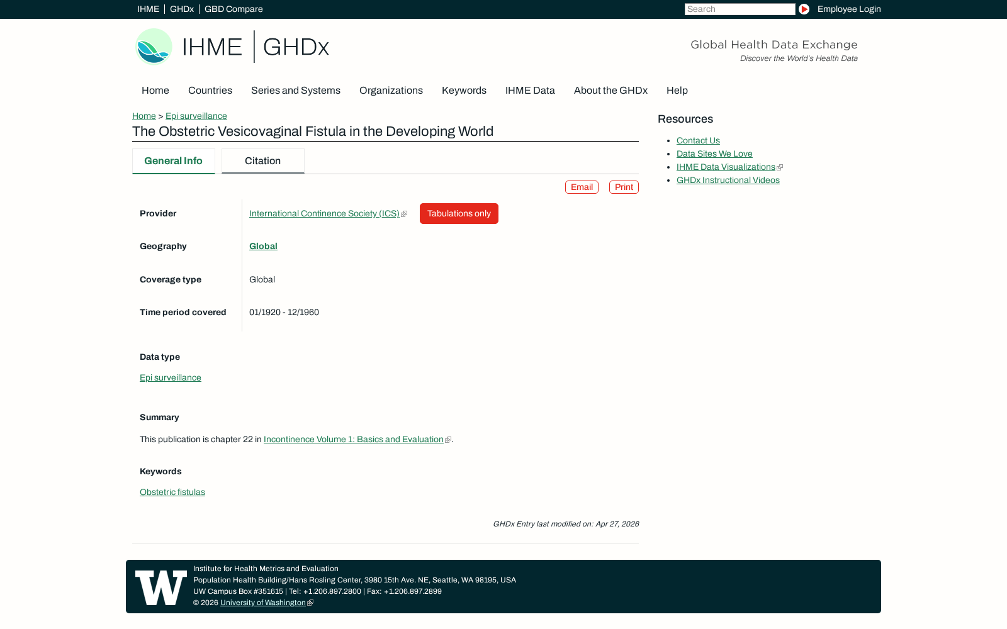This screenshot has width=1007, height=629.
Task: Click the Tabulations only red badge
Action: [459, 214]
